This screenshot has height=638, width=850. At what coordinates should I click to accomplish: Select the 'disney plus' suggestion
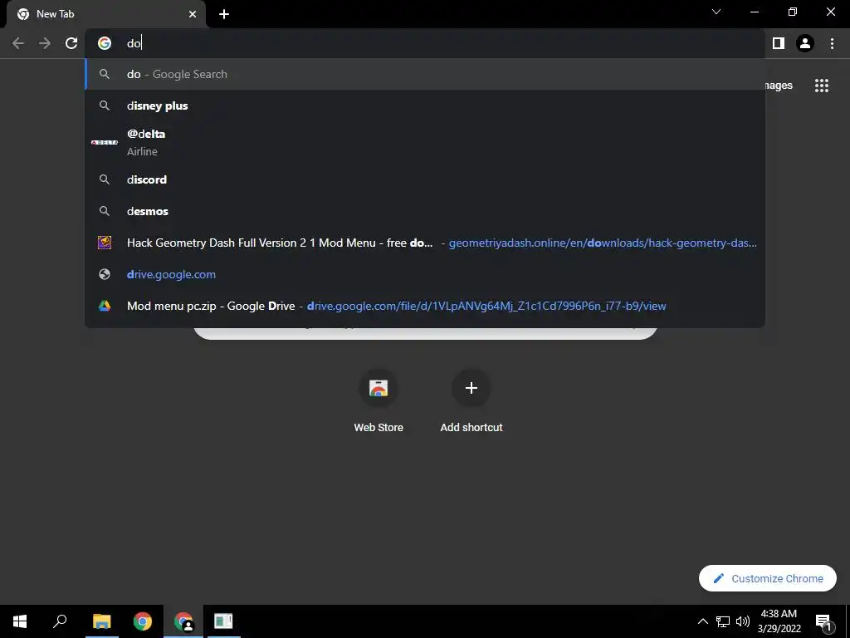point(425,106)
